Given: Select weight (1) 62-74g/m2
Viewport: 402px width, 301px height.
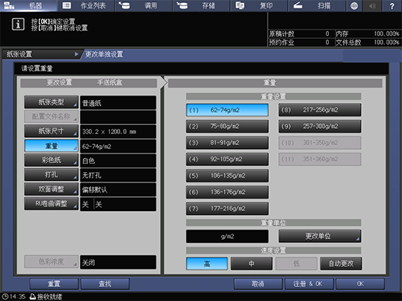Looking at the screenshot, I should tap(227, 110).
